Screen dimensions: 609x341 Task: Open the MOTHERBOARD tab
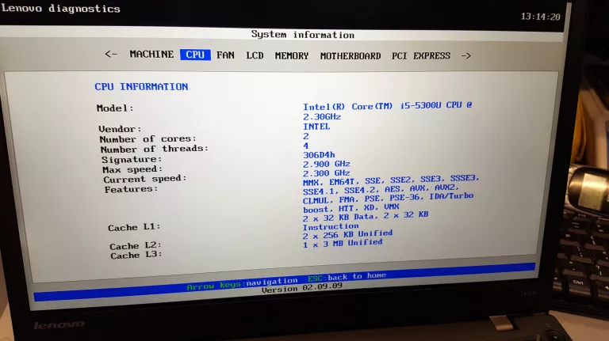[x=350, y=56]
